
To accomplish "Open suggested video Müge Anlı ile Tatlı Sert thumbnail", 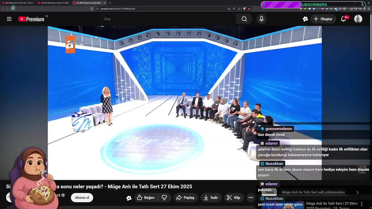I will (x=283, y=205).
